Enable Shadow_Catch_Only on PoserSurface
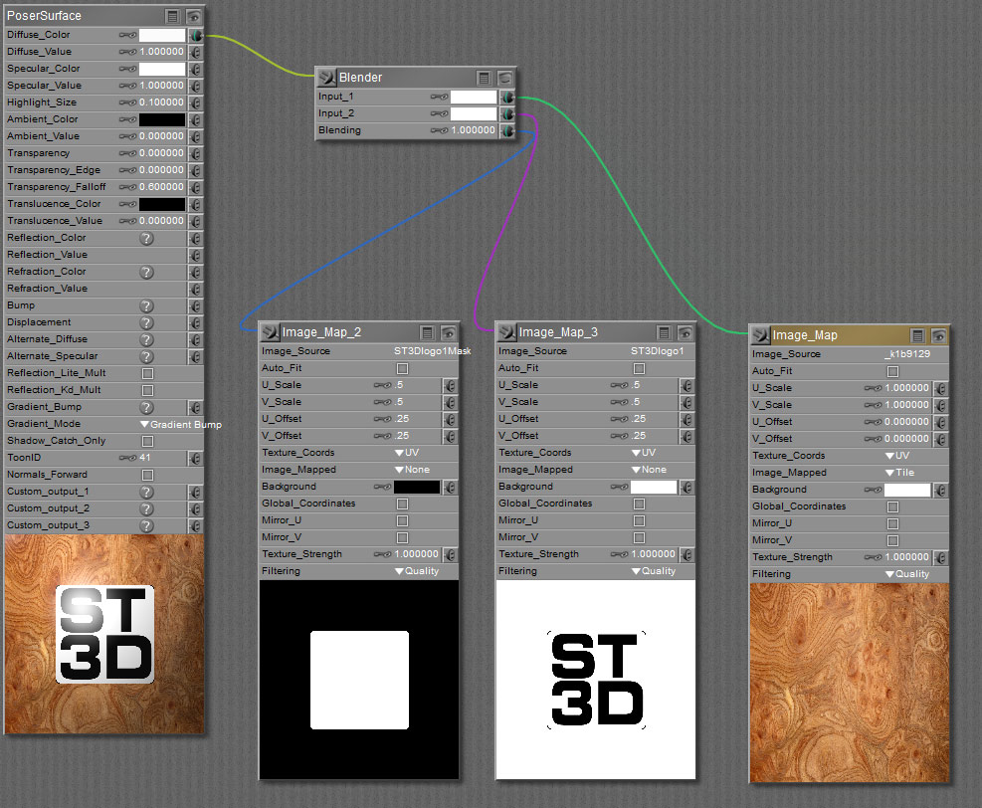982x808 pixels. pyautogui.click(x=147, y=441)
